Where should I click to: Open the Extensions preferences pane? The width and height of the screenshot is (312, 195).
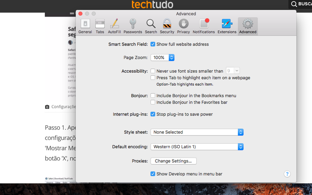click(x=227, y=26)
